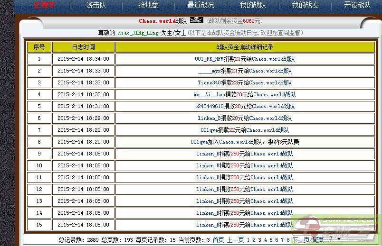The height and width of the screenshot is (246, 382).
Task: Click 下一页 next page link
Action: tap(301, 240)
